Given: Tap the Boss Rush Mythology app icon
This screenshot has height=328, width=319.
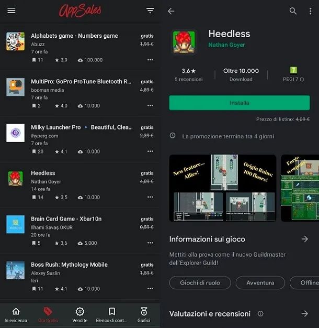Looking at the screenshot, I should (15, 270).
